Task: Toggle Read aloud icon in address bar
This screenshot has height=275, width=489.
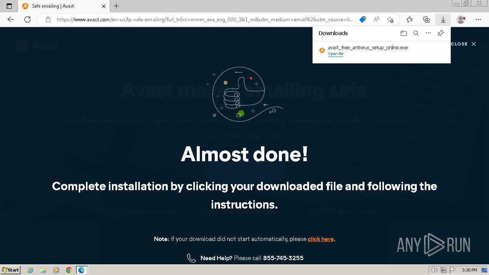Action: 376,19
